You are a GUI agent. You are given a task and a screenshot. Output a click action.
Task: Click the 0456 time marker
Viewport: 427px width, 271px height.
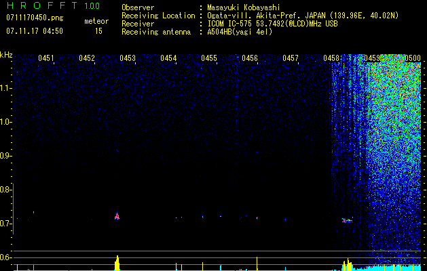[x=250, y=58]
